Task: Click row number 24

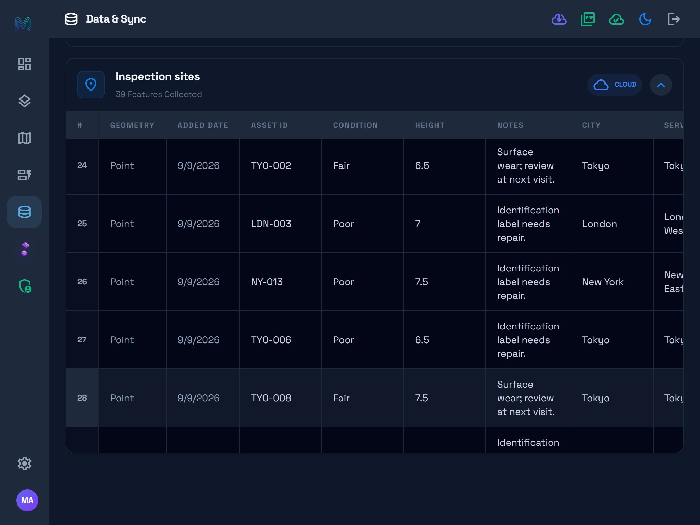Action: [82, 165]
